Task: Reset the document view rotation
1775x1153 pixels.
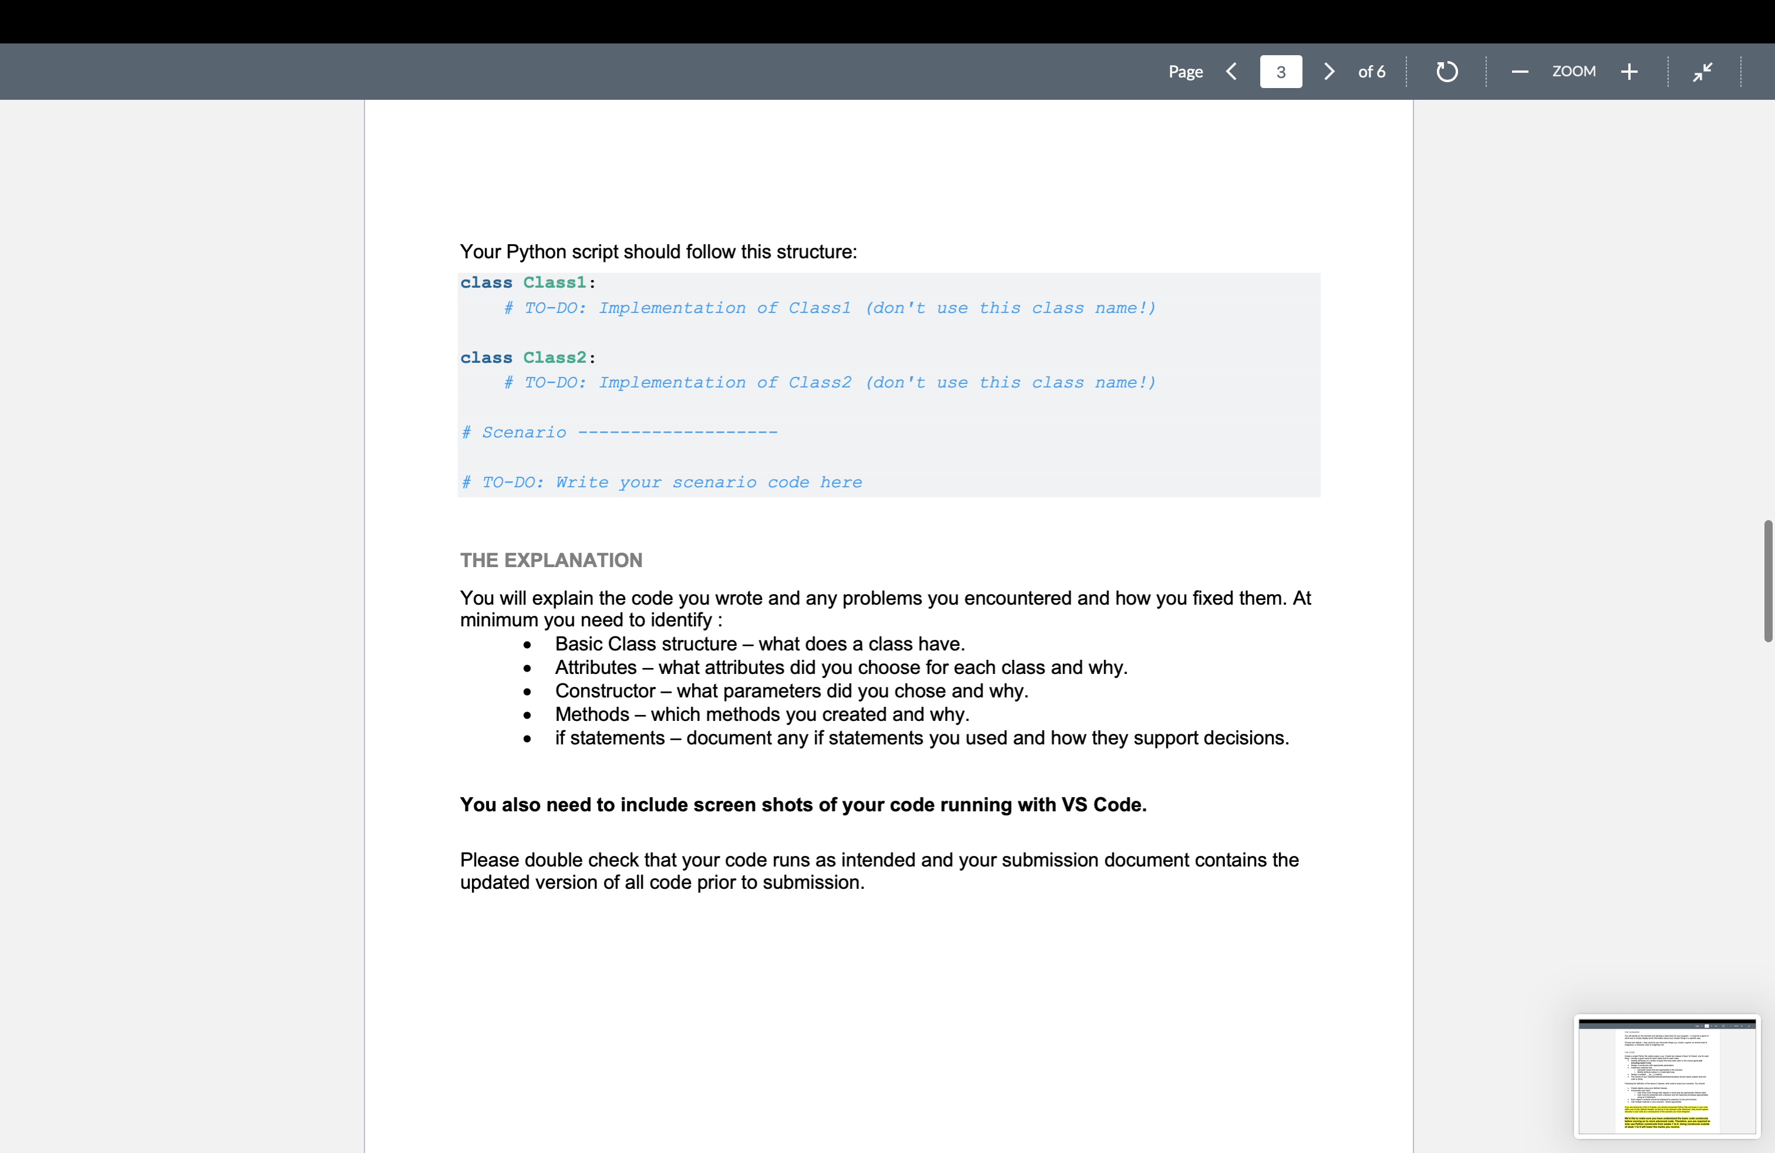Action: [1446, 72]
